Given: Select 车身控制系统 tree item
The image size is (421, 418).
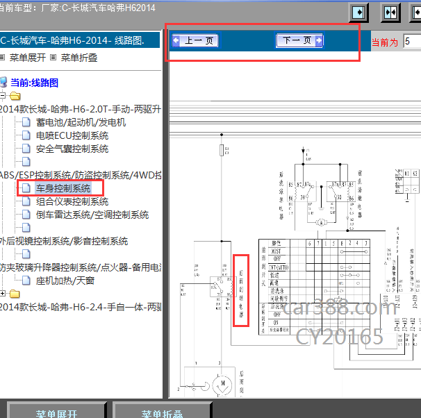Looking at the screenshot, I should tap(63, 188).
